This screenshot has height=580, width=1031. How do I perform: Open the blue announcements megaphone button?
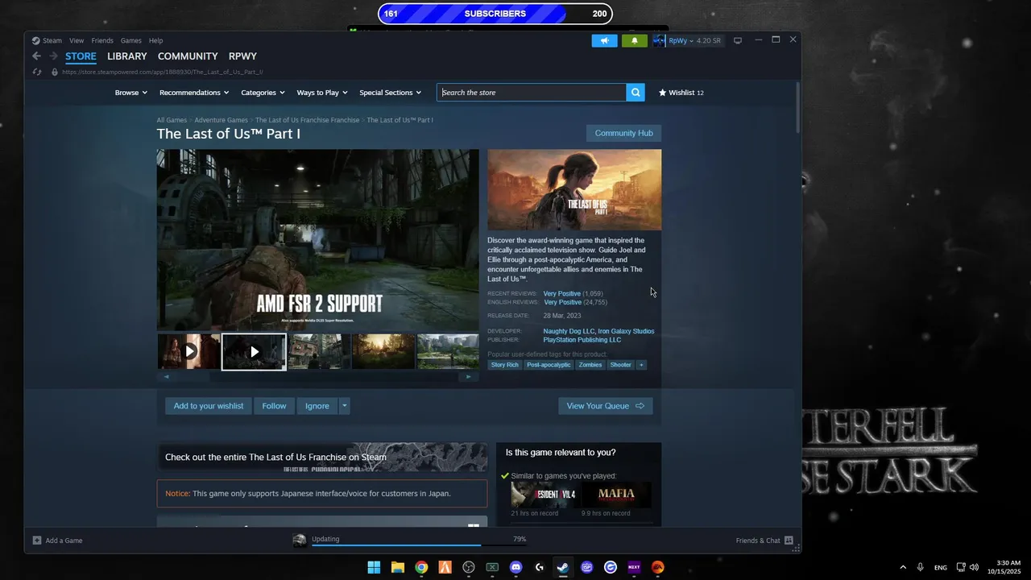[x=604, y=40]
